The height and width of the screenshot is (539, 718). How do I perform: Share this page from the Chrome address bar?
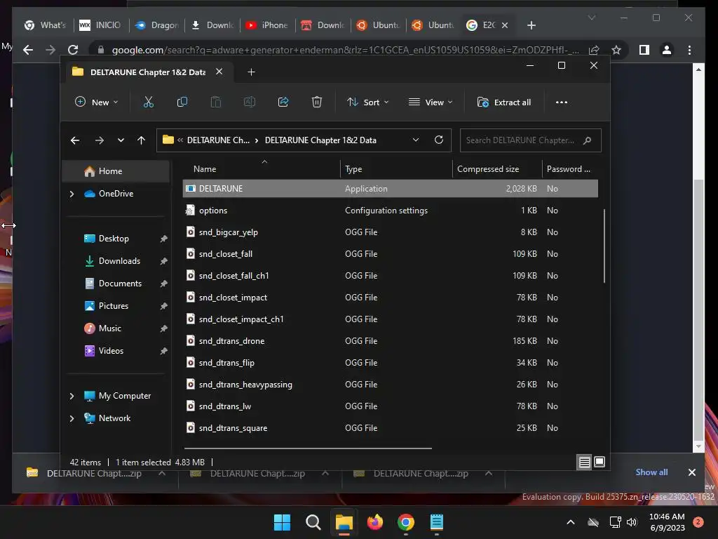pyautogui.click(x=594, y=50)
